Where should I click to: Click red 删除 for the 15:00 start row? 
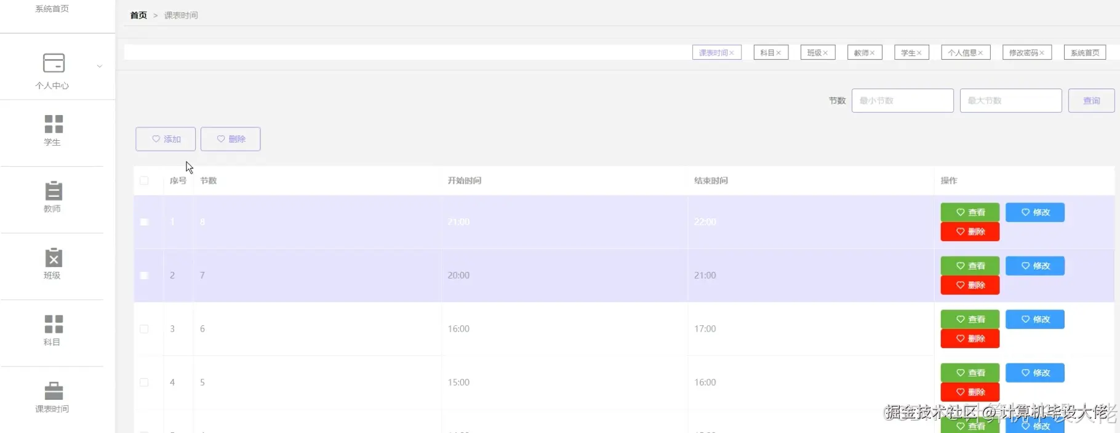970,392
